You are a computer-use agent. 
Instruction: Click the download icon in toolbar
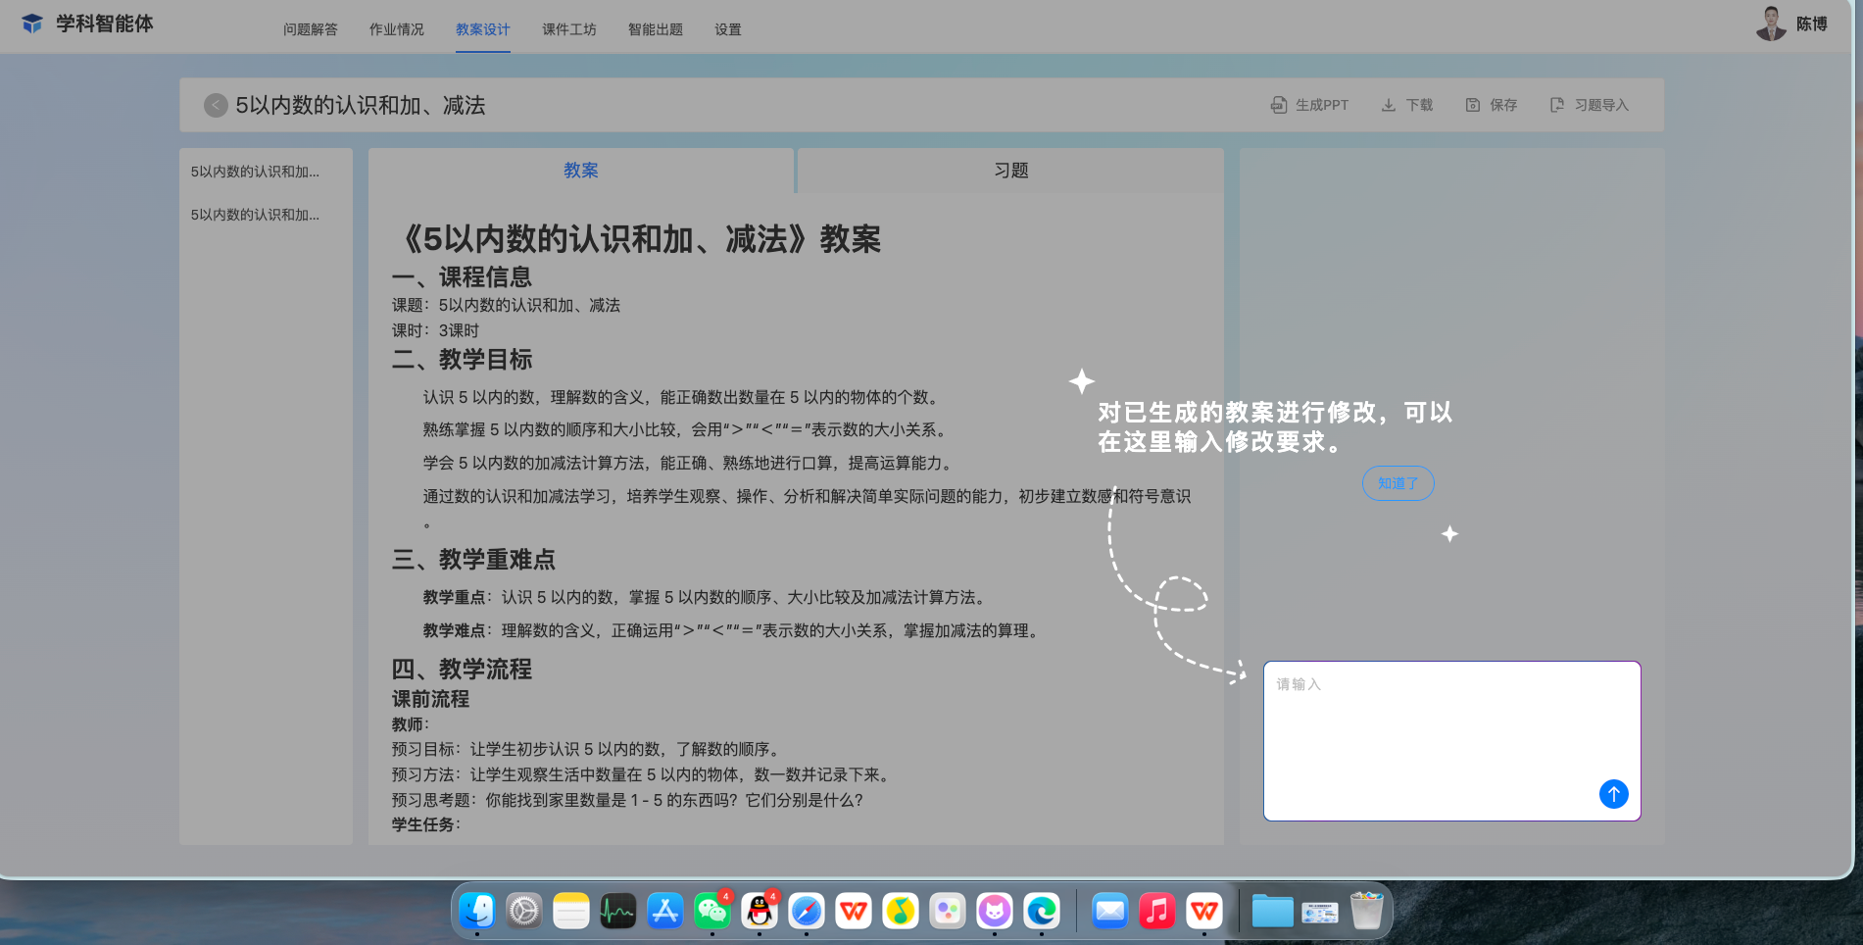click(x=1389, y=105)
